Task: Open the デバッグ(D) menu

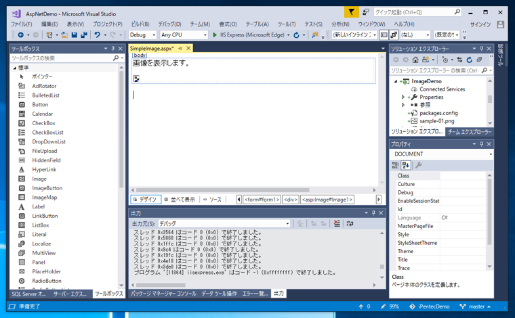Action: (x=169, y=24)
